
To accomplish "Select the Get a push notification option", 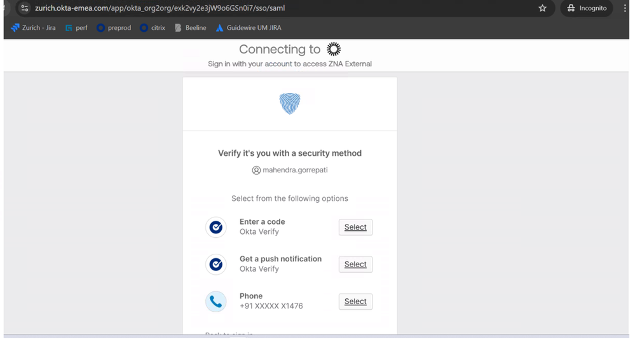I will [355, 265].
